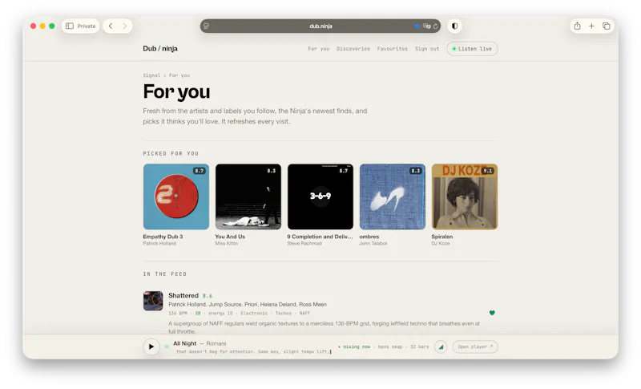Click the Patrick Holland artist name under Empathy Dub 3
This screenshot has height=389, width=641.
[159, 243]
